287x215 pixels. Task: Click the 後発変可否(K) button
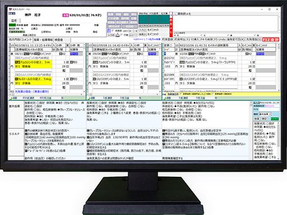click(x=236, y=39)
